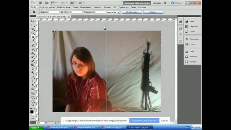
Task: Select the Dodge tool
Action: pos(33,73)
